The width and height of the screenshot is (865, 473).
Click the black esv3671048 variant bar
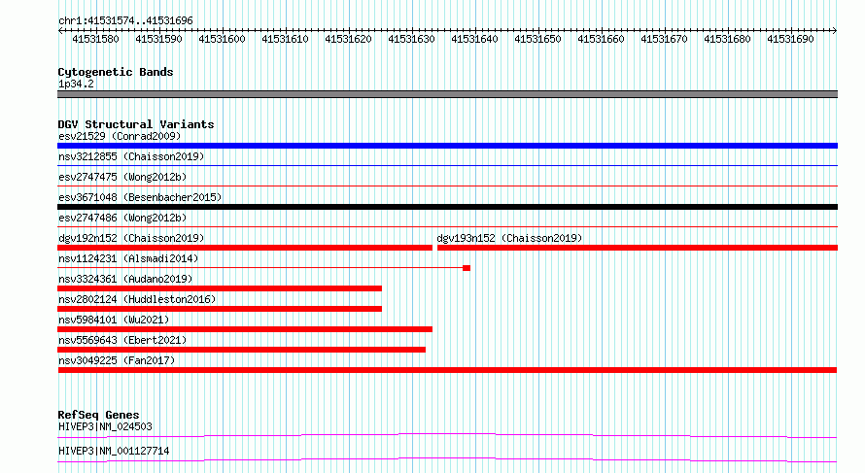point(447,207)
